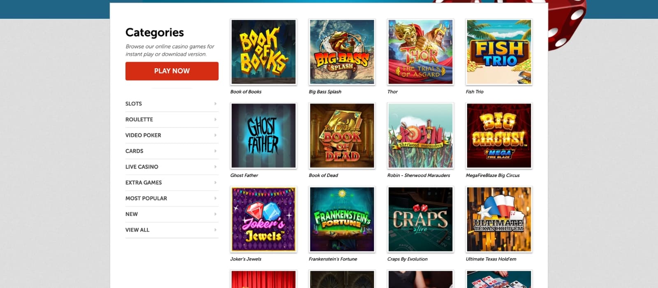Choose the VIEW ALL category
This screenshot has height=288, width=658.
pos(172,230)
